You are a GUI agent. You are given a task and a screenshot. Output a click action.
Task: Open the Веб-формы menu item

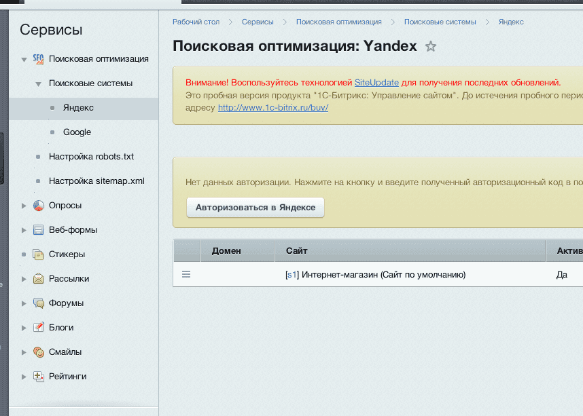73,230
